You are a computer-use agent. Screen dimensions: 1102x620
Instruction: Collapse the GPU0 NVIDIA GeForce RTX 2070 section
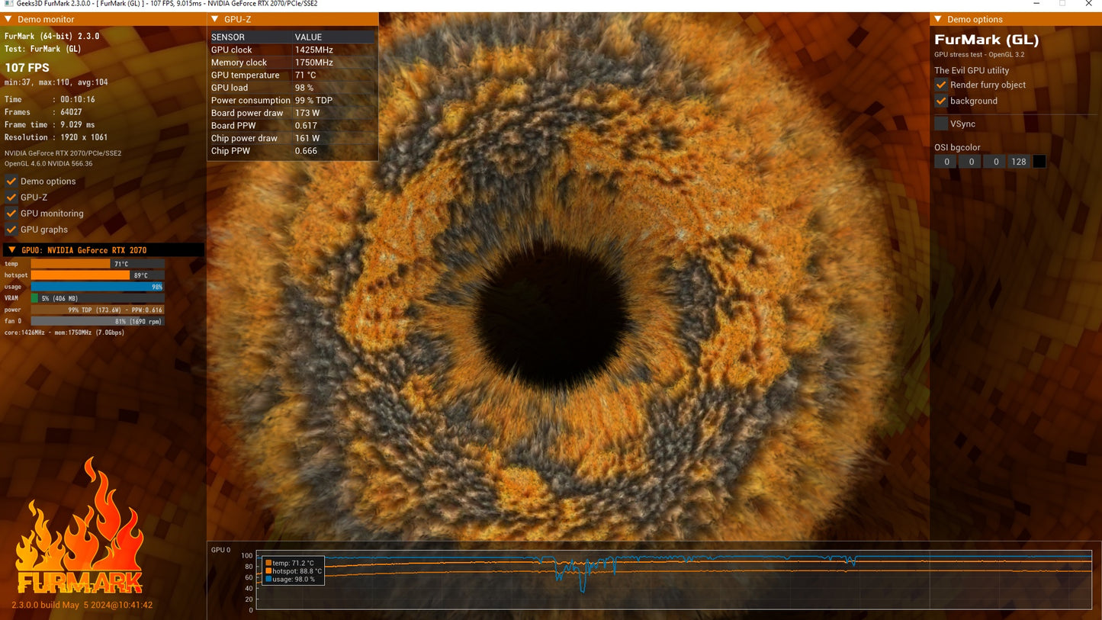pyautogui.click(x=12, y=249)
